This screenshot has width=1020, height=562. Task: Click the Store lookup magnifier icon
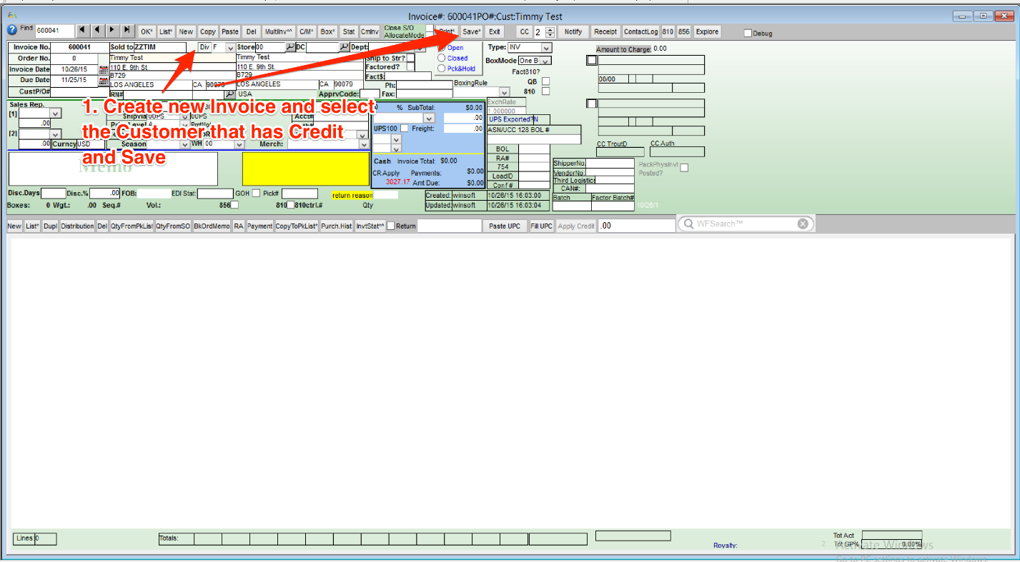[290, 47]
